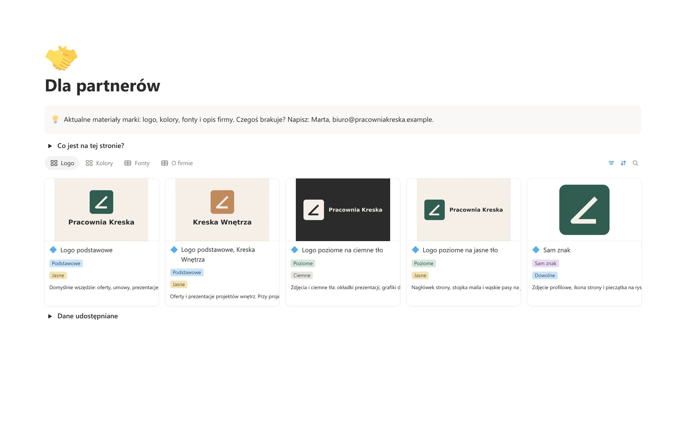Image resolution: width=686 pixels, height=429 pixels.
Task: Open dark horizontal Pracownia Kreska logo image
Action: click(343, 210)
